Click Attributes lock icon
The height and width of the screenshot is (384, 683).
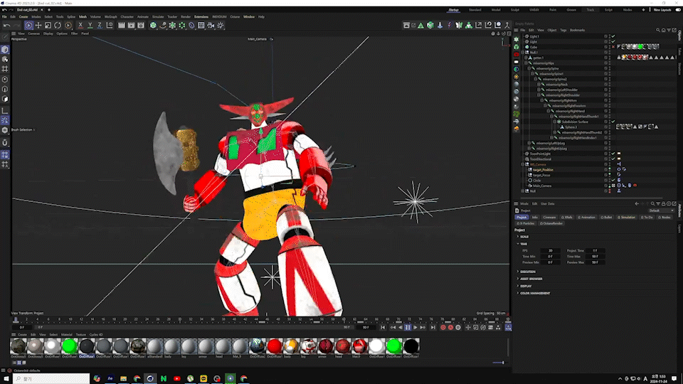pyautogui.click(x=663, y=204)
